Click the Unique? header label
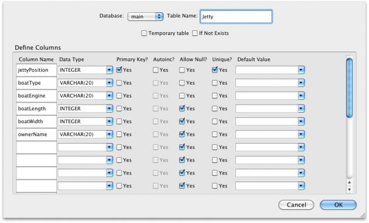369x223 pixels. (x=222, y=60)
